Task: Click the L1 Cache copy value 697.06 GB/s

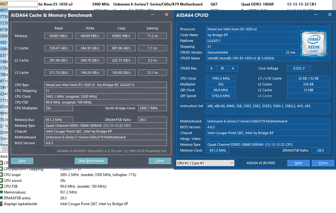Action: point(121,48)
